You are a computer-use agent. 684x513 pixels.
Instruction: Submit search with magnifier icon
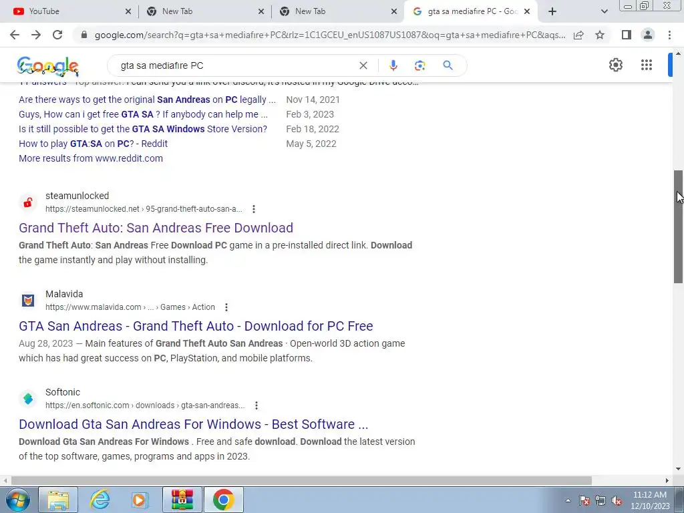pos(448,65)
